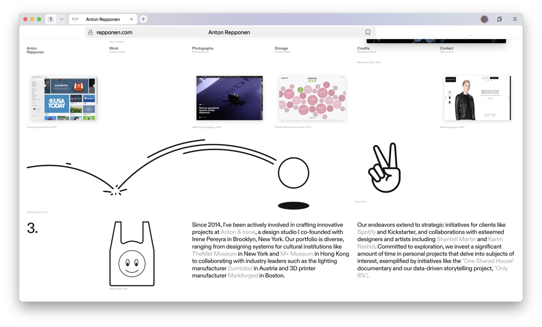
Task: Click the caption "Balenciaga.com, 2014"
Action: click(452, 127)
